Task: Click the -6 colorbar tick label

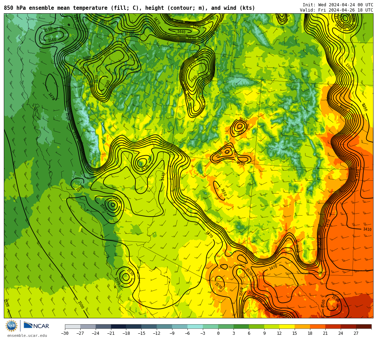Action: coord(187,333)
